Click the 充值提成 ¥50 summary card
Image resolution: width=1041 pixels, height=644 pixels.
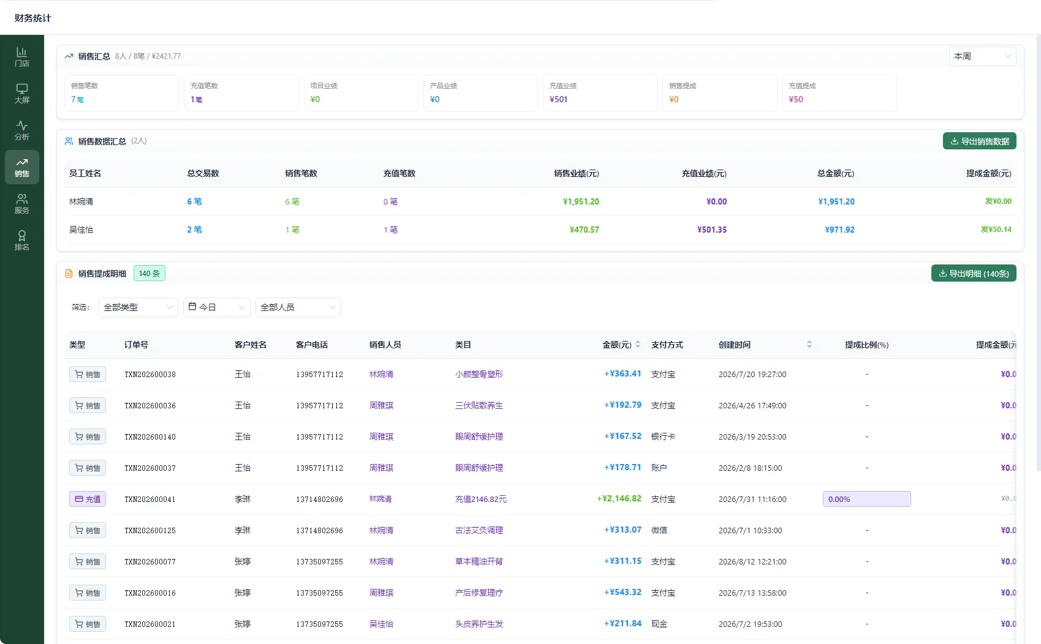tap(839, 93)
